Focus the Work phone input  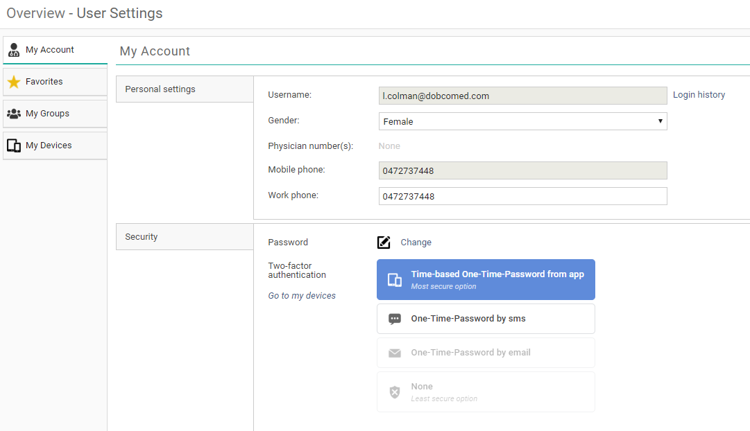pos(523,196)
